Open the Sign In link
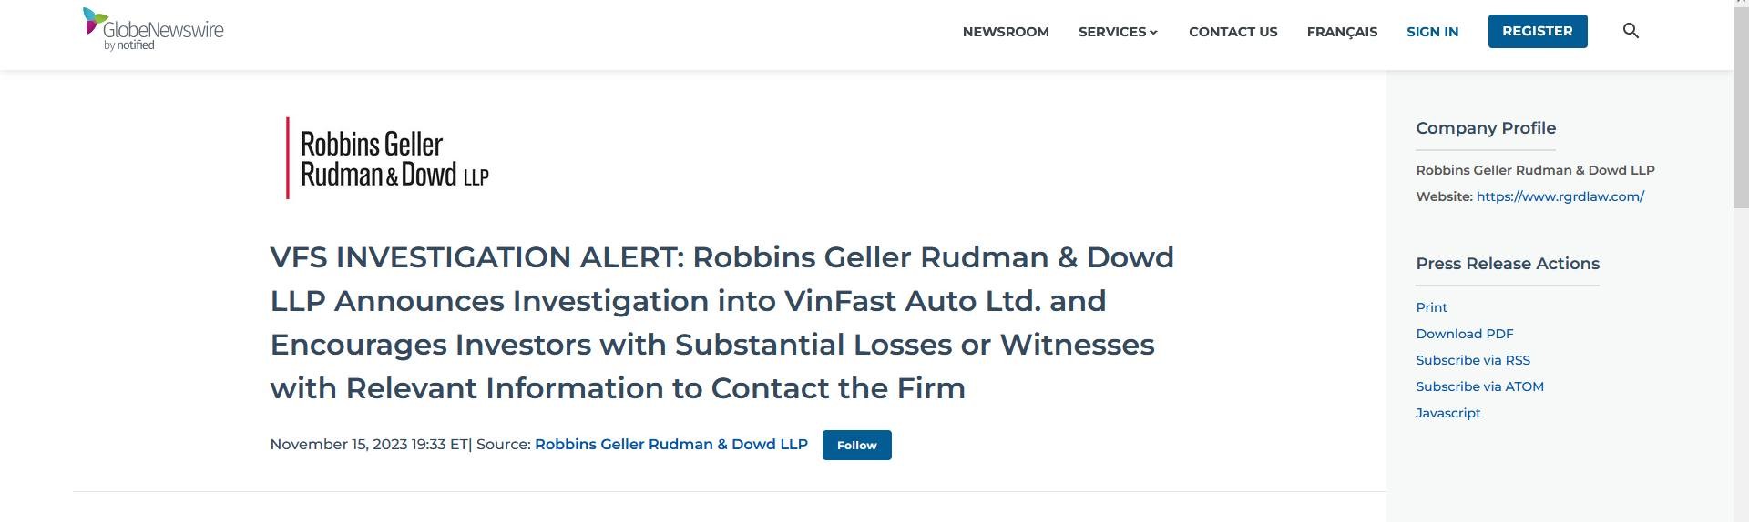1749x522 pixels. (x=1432, y=32)
